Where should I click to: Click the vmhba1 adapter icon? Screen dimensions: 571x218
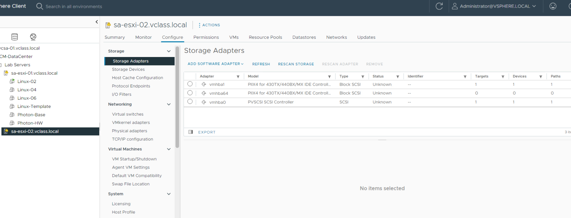pos(204,84)
